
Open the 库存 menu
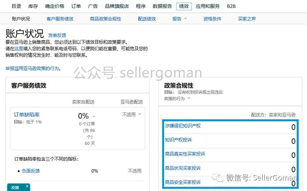pyautogui.click(x=33, y=6)
